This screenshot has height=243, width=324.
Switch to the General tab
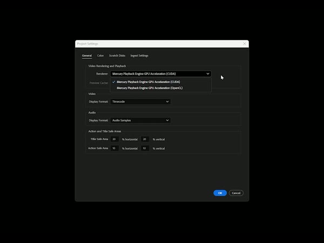click(x=87, y=56)
